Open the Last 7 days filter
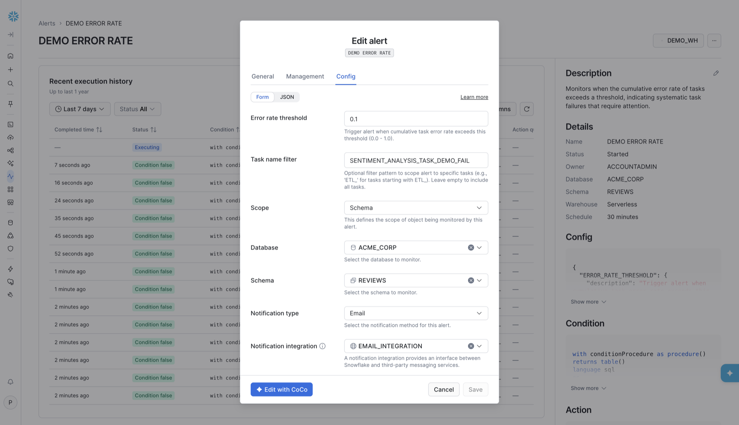Screen dimensions: 739x425 [x=80, y=109]
